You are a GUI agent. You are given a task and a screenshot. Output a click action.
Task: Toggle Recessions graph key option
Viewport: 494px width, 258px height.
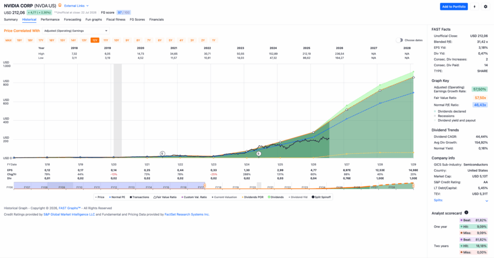444,116
